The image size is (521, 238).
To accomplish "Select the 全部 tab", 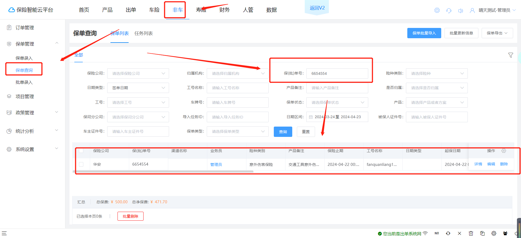I will pos(79,55).
